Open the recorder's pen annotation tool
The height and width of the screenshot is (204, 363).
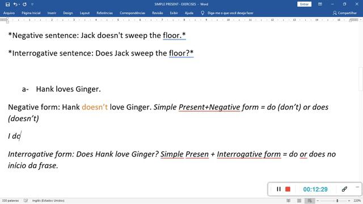tap(344, 189)
